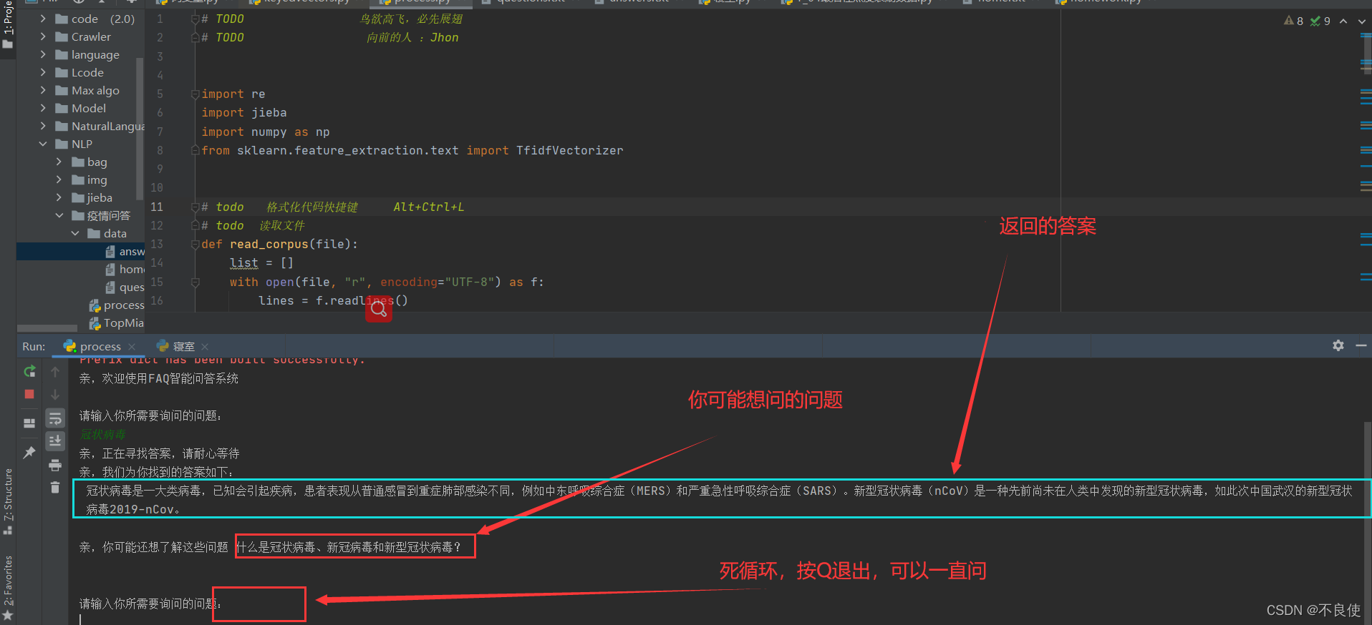
Task: Place cursor on 'import jieba' line
Action: tap(244, 112)
